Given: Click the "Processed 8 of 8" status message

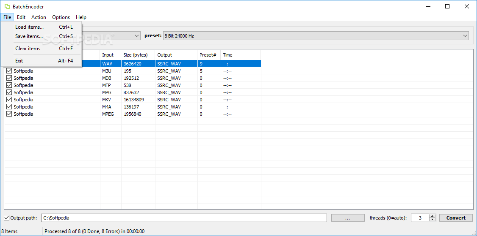Looking at the screenshot, I should point(94,231).
